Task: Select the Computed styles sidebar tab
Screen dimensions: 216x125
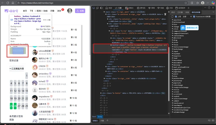Action: click(x=180, y=12)
